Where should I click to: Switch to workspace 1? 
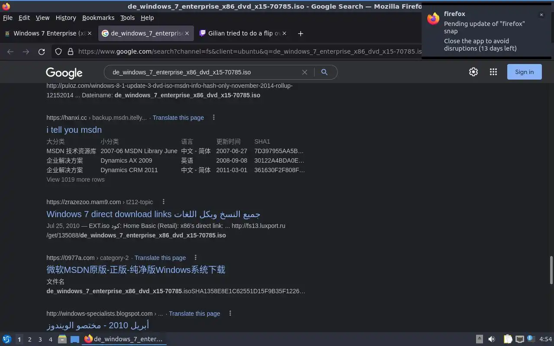pyautogui.click(x=19, y=340)
